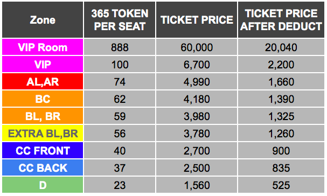Click the Zone column header

(x=43, y=20)
